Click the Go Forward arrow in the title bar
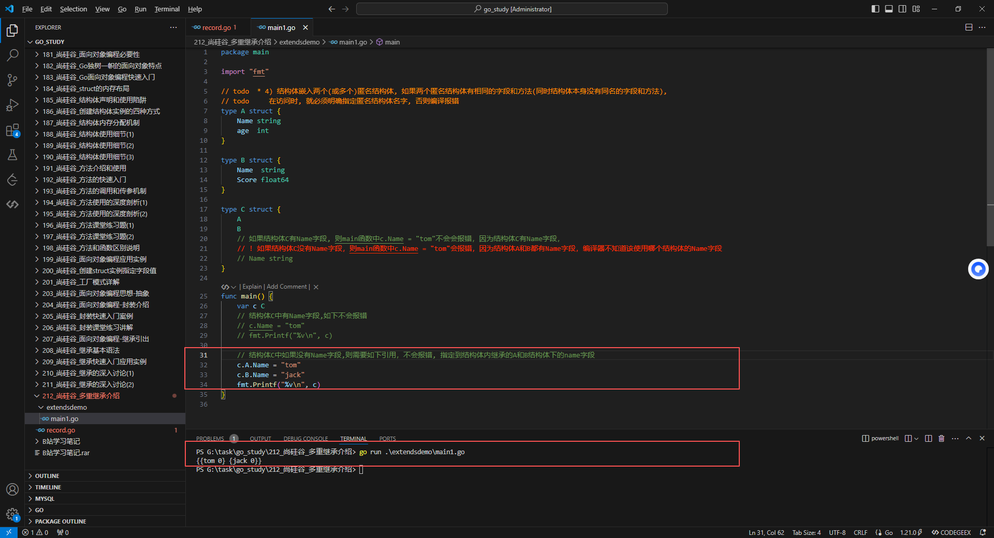994x538 pixels. point(345,9)
